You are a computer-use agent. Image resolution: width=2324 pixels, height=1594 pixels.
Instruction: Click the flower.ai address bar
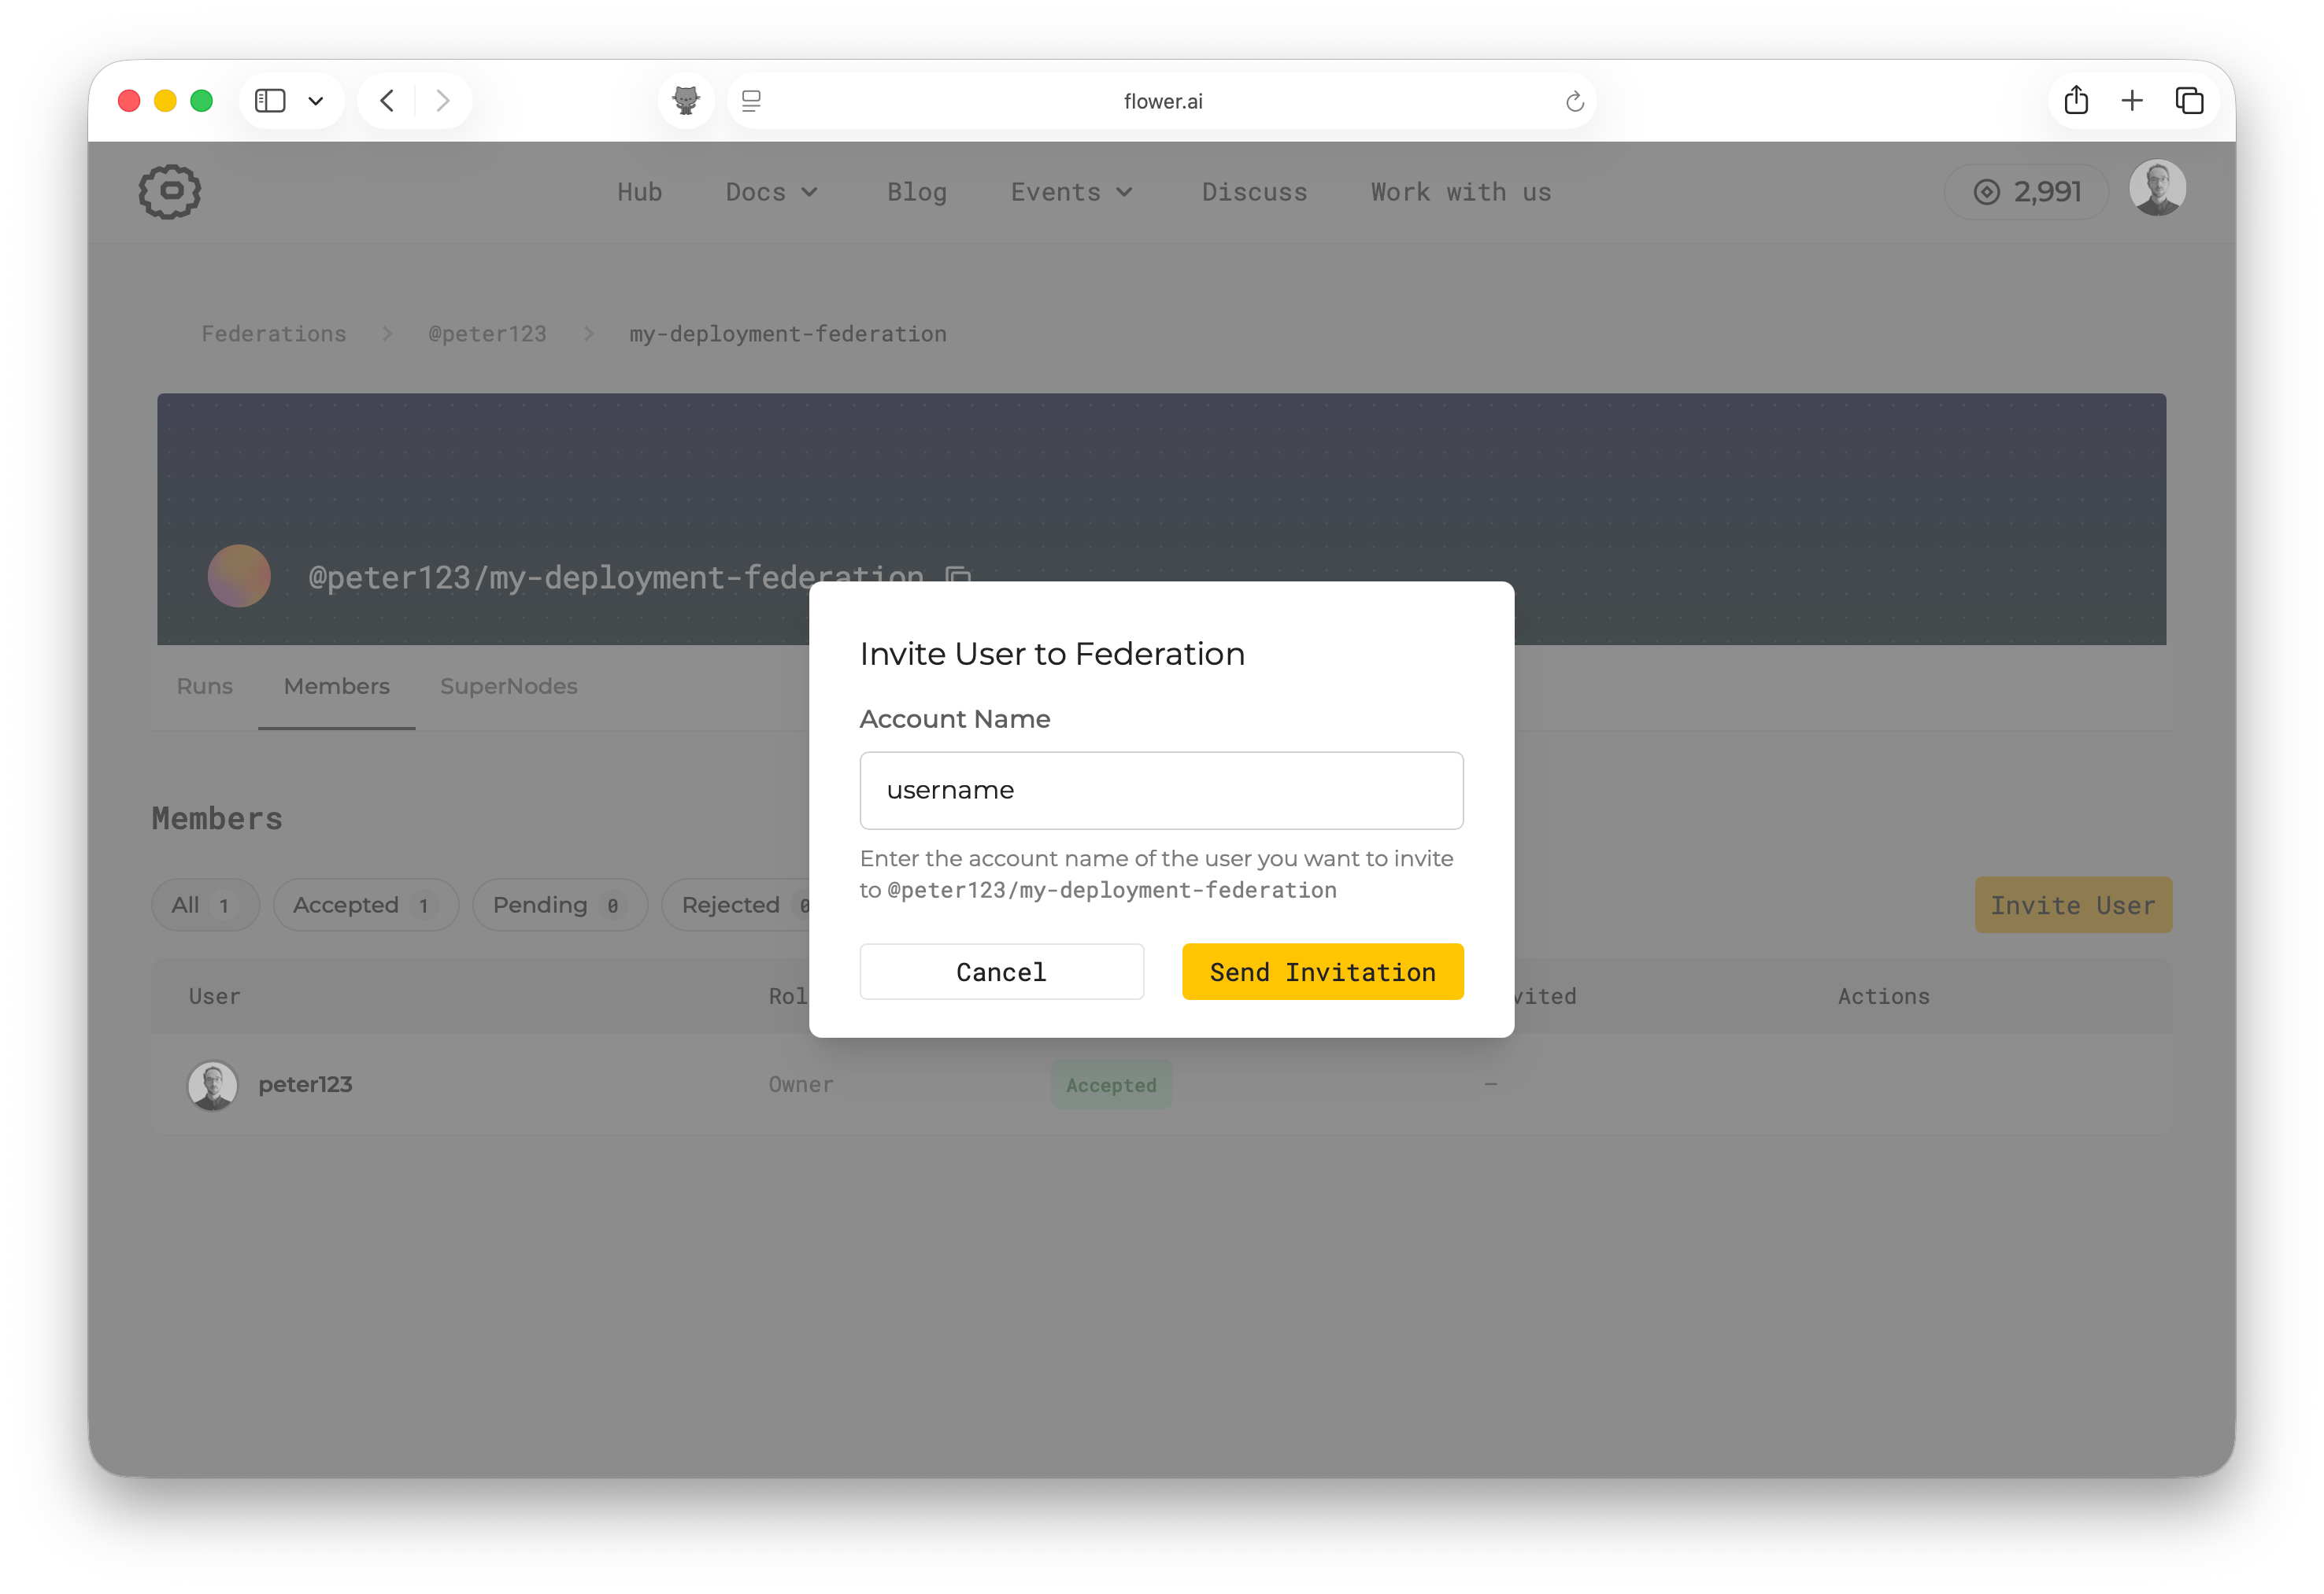click(x=1162, y=101)
